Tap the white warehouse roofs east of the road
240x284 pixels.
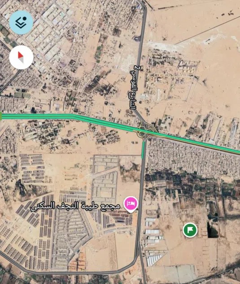[x=153, y=242]
